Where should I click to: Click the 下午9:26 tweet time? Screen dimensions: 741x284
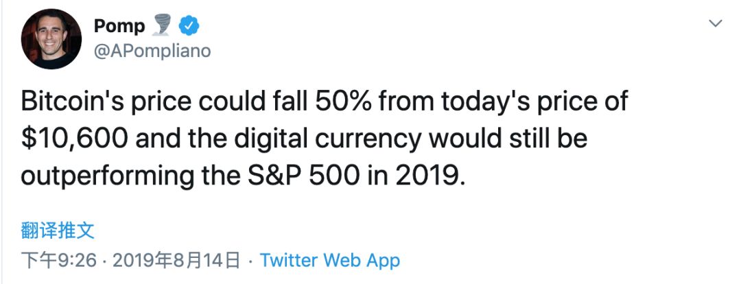click(x=60, y=261)
